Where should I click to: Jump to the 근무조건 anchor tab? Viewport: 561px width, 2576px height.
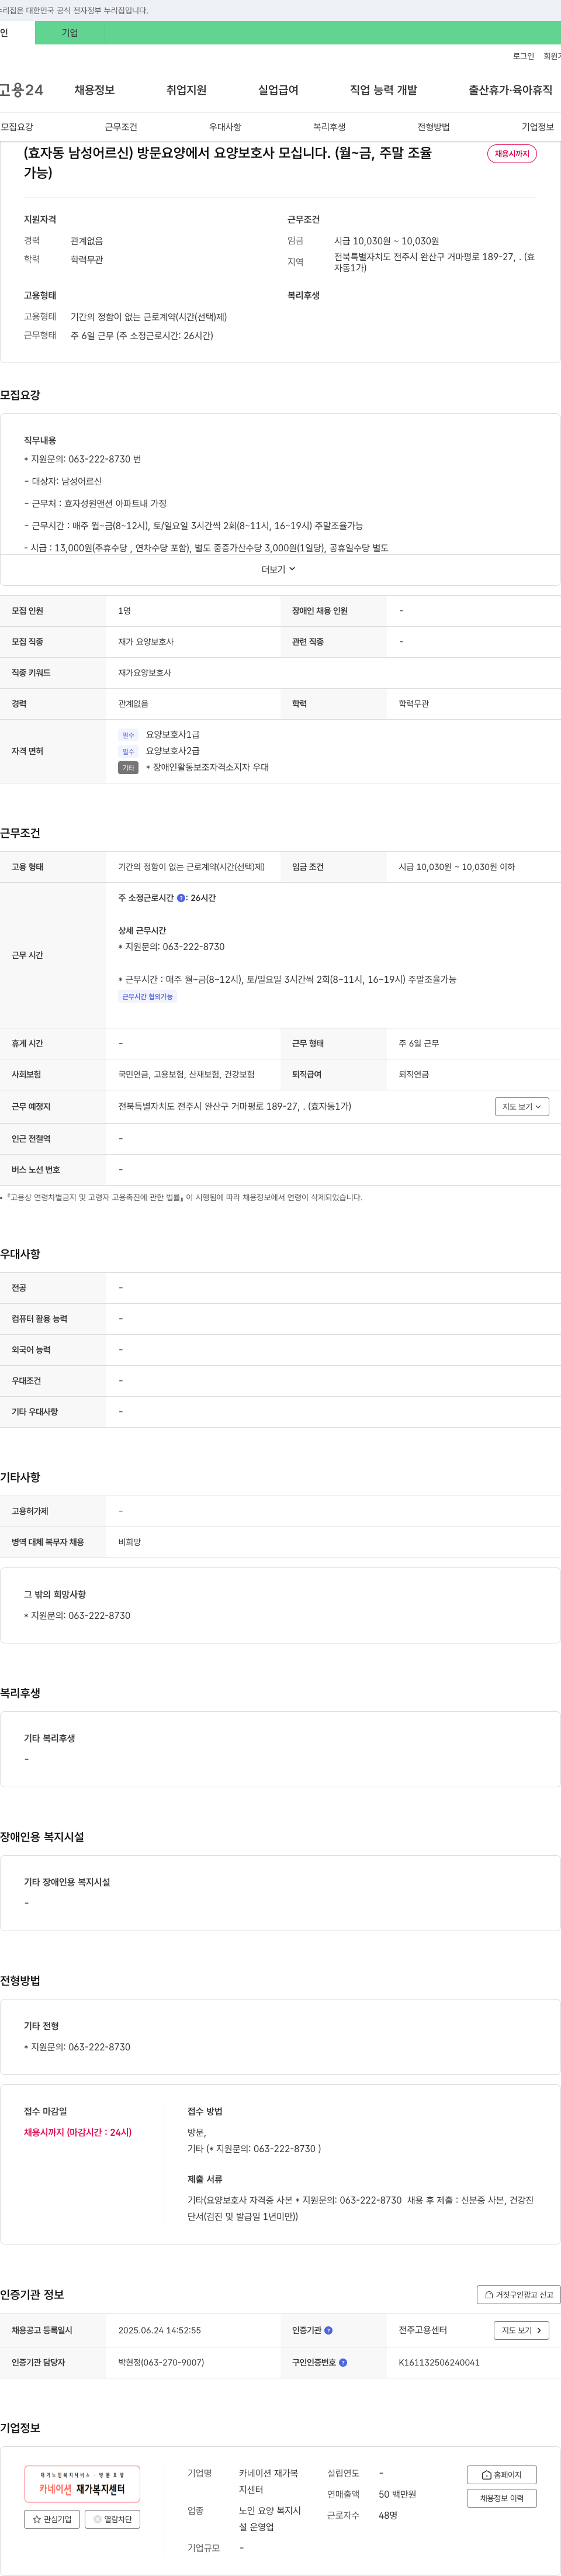coord(121,127)
